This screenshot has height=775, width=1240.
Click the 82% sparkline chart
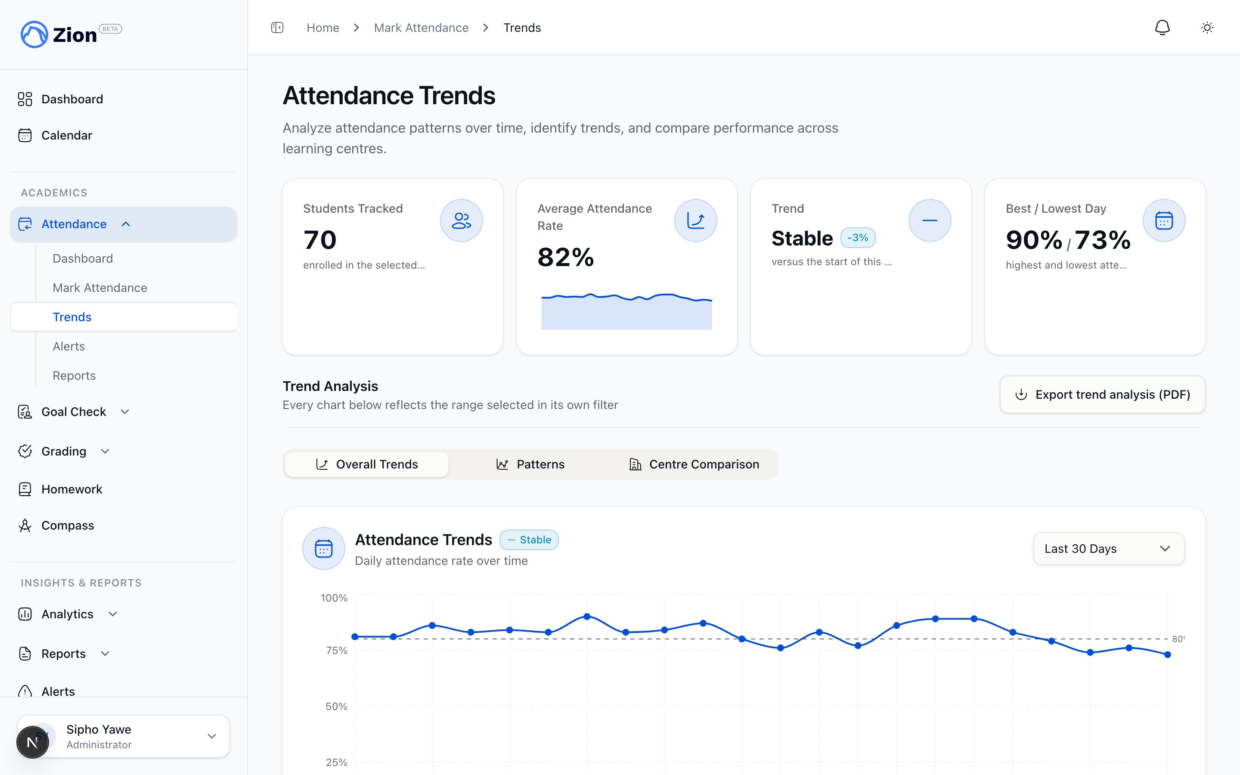pyautogui.click(x=626, y=312)
